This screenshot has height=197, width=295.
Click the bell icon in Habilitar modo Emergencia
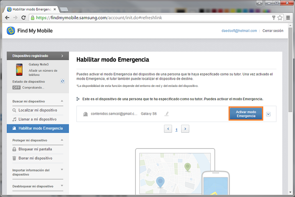pos(14,128)
